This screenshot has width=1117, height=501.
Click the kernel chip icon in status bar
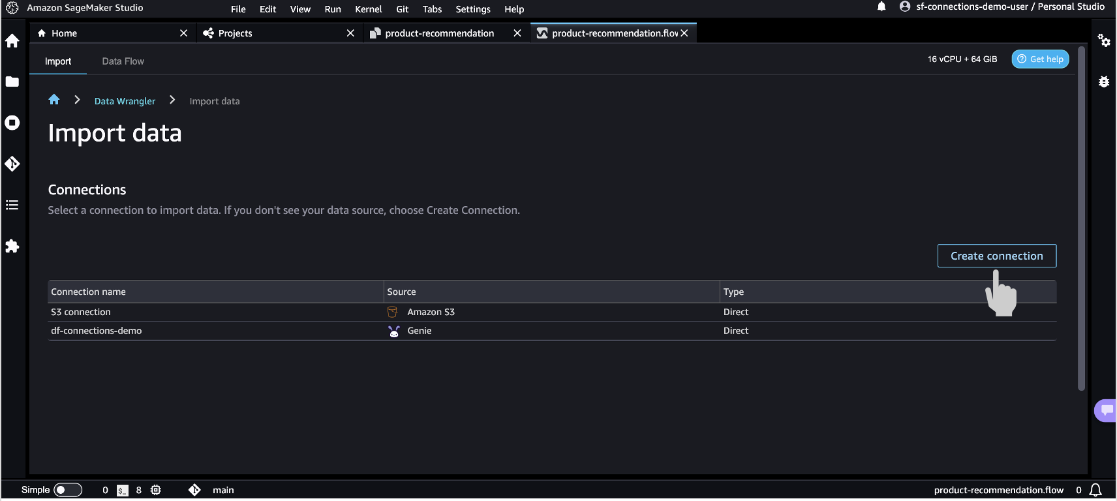[156, 490]
